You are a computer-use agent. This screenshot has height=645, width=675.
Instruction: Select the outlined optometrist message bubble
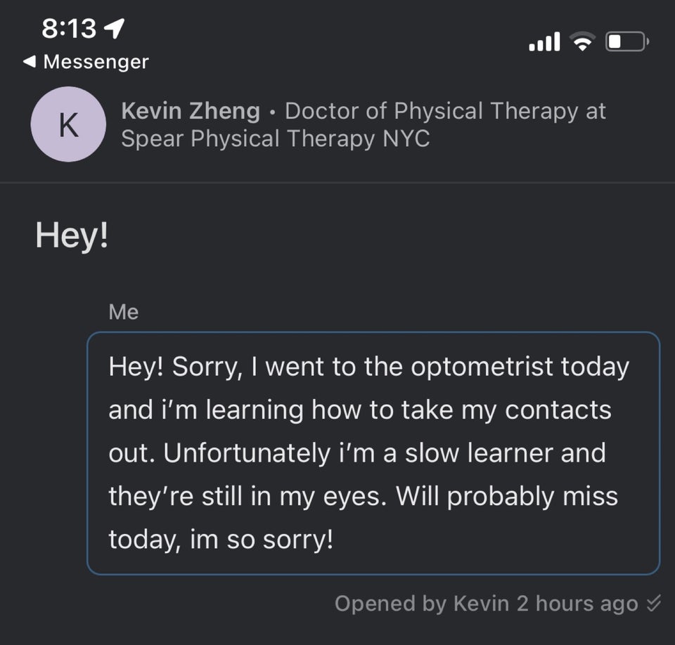coord(373,453)
